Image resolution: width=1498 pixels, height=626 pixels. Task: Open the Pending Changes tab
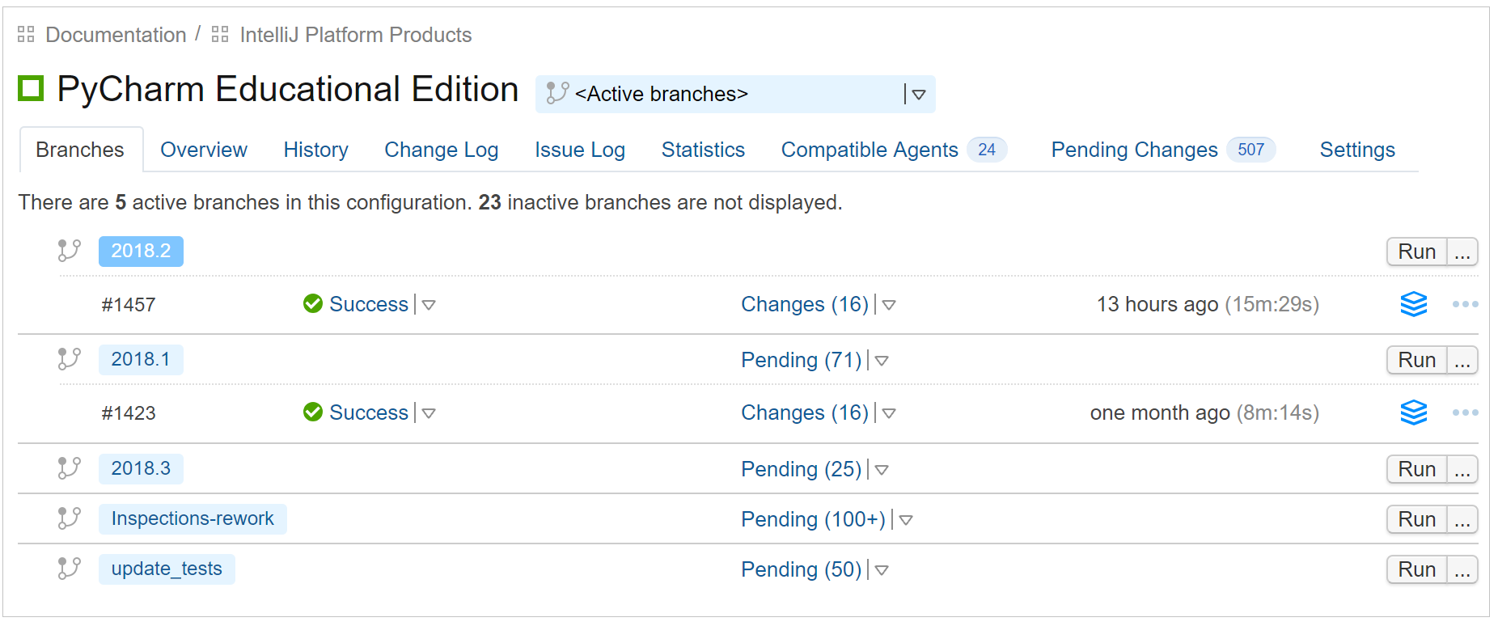pos(1134,150)
